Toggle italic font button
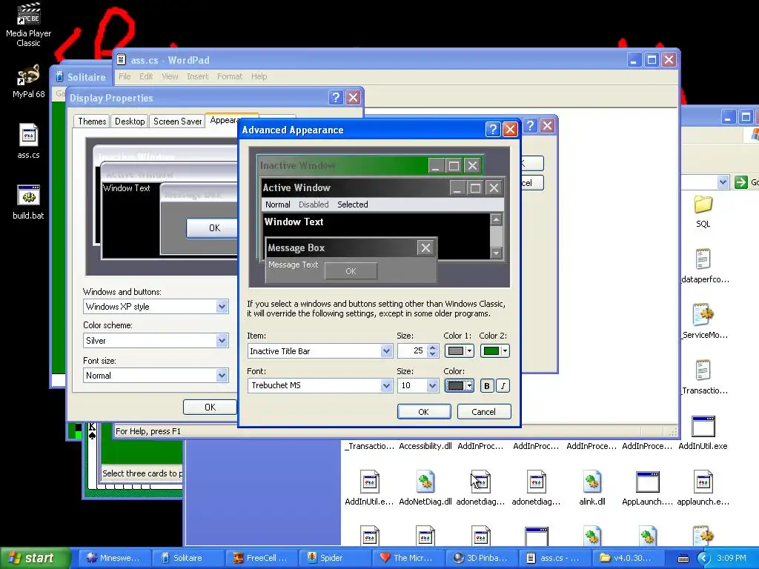Viewport: 759px width, 569px height. pyautogui.click(x=503, y=385)
